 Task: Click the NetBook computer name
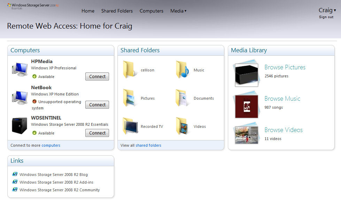tap(41, 87)
